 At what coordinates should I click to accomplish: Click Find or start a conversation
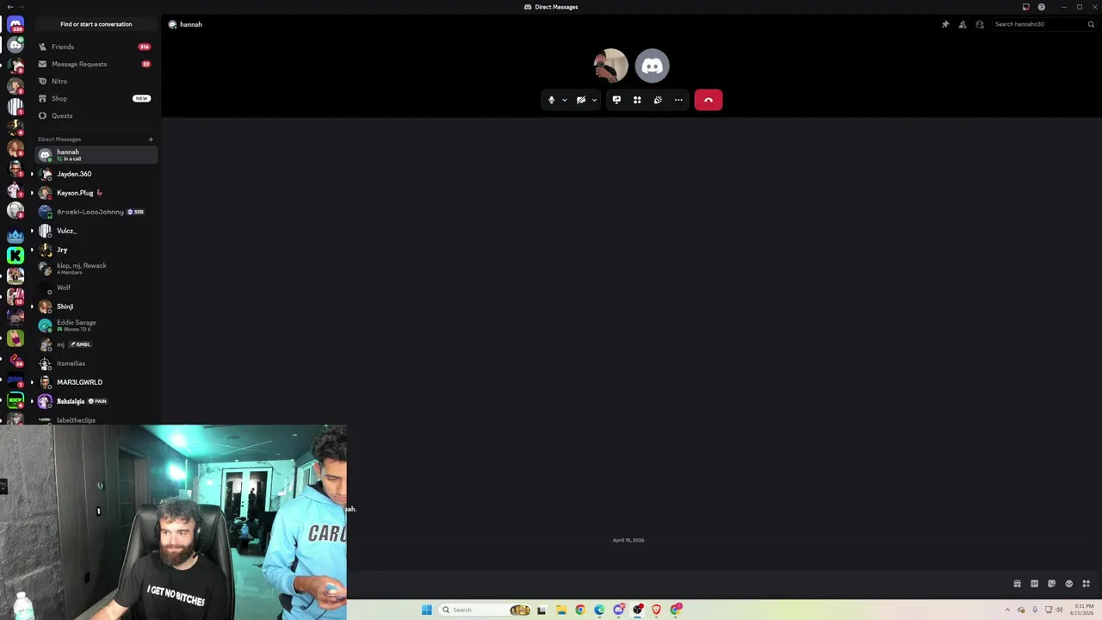point(96,24)
